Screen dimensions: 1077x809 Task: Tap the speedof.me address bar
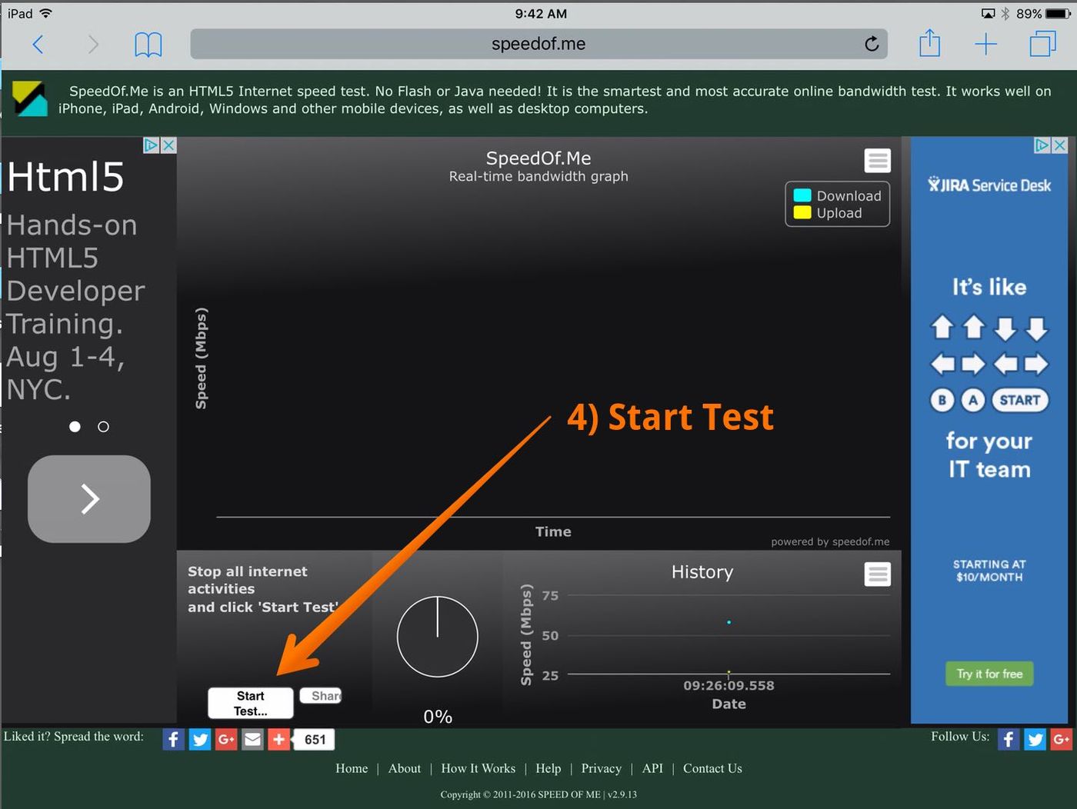[x=538, y=44]
